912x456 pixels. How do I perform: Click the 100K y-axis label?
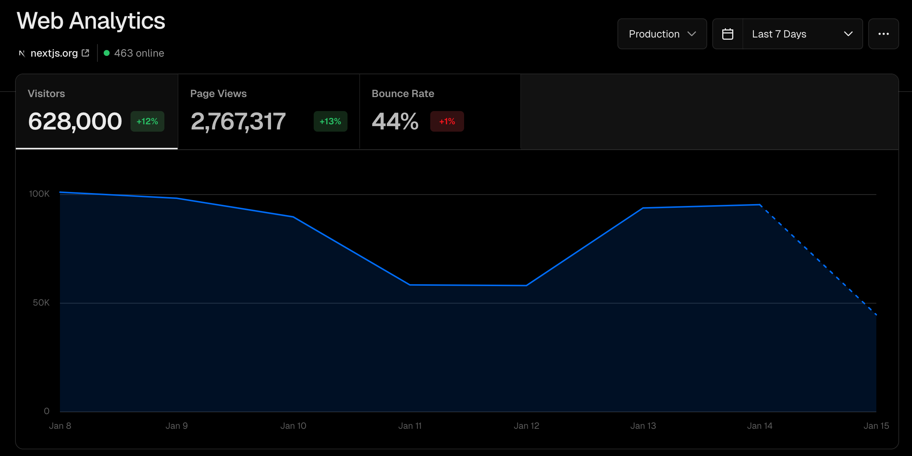click(x=39, y=194)
